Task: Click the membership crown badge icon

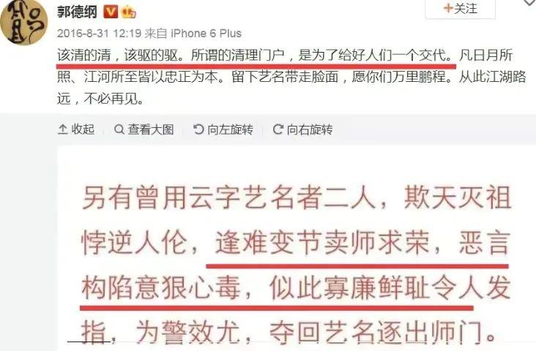Action: [x=128, y=12]
